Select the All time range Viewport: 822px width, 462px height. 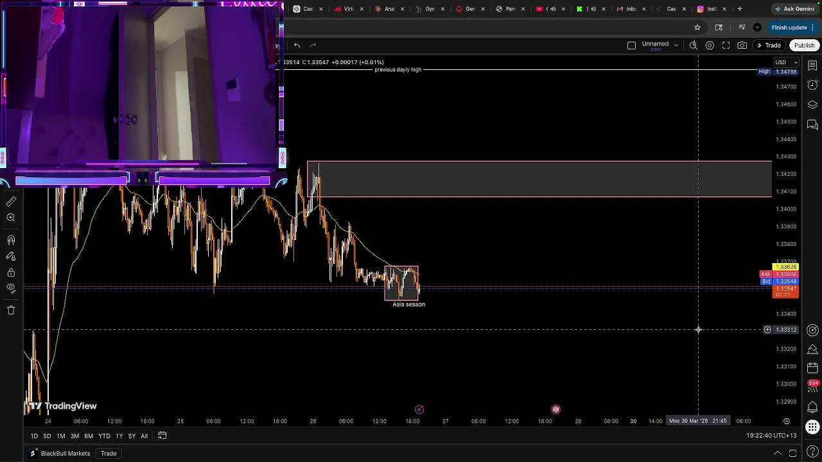[x=144, y=436]
